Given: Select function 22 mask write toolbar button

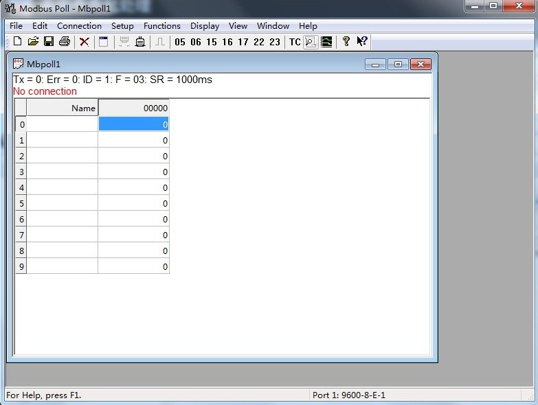Looking at the screenshot, I should pos(259,42).
